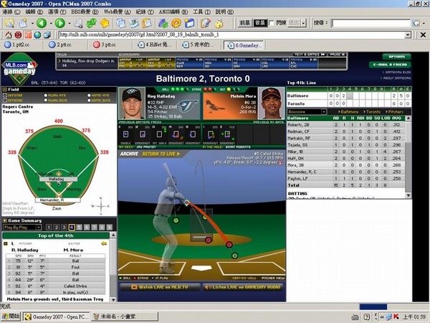Click the home icon beside the address bar
Screen dimensions: 430x323
8,35
